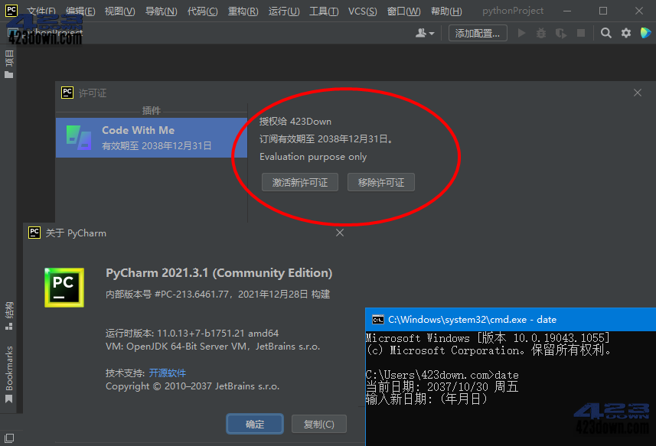The height and width of the screenshot is (446, 656).
Task: Run the current configuration with the play icon
Action: pos(522,34)
